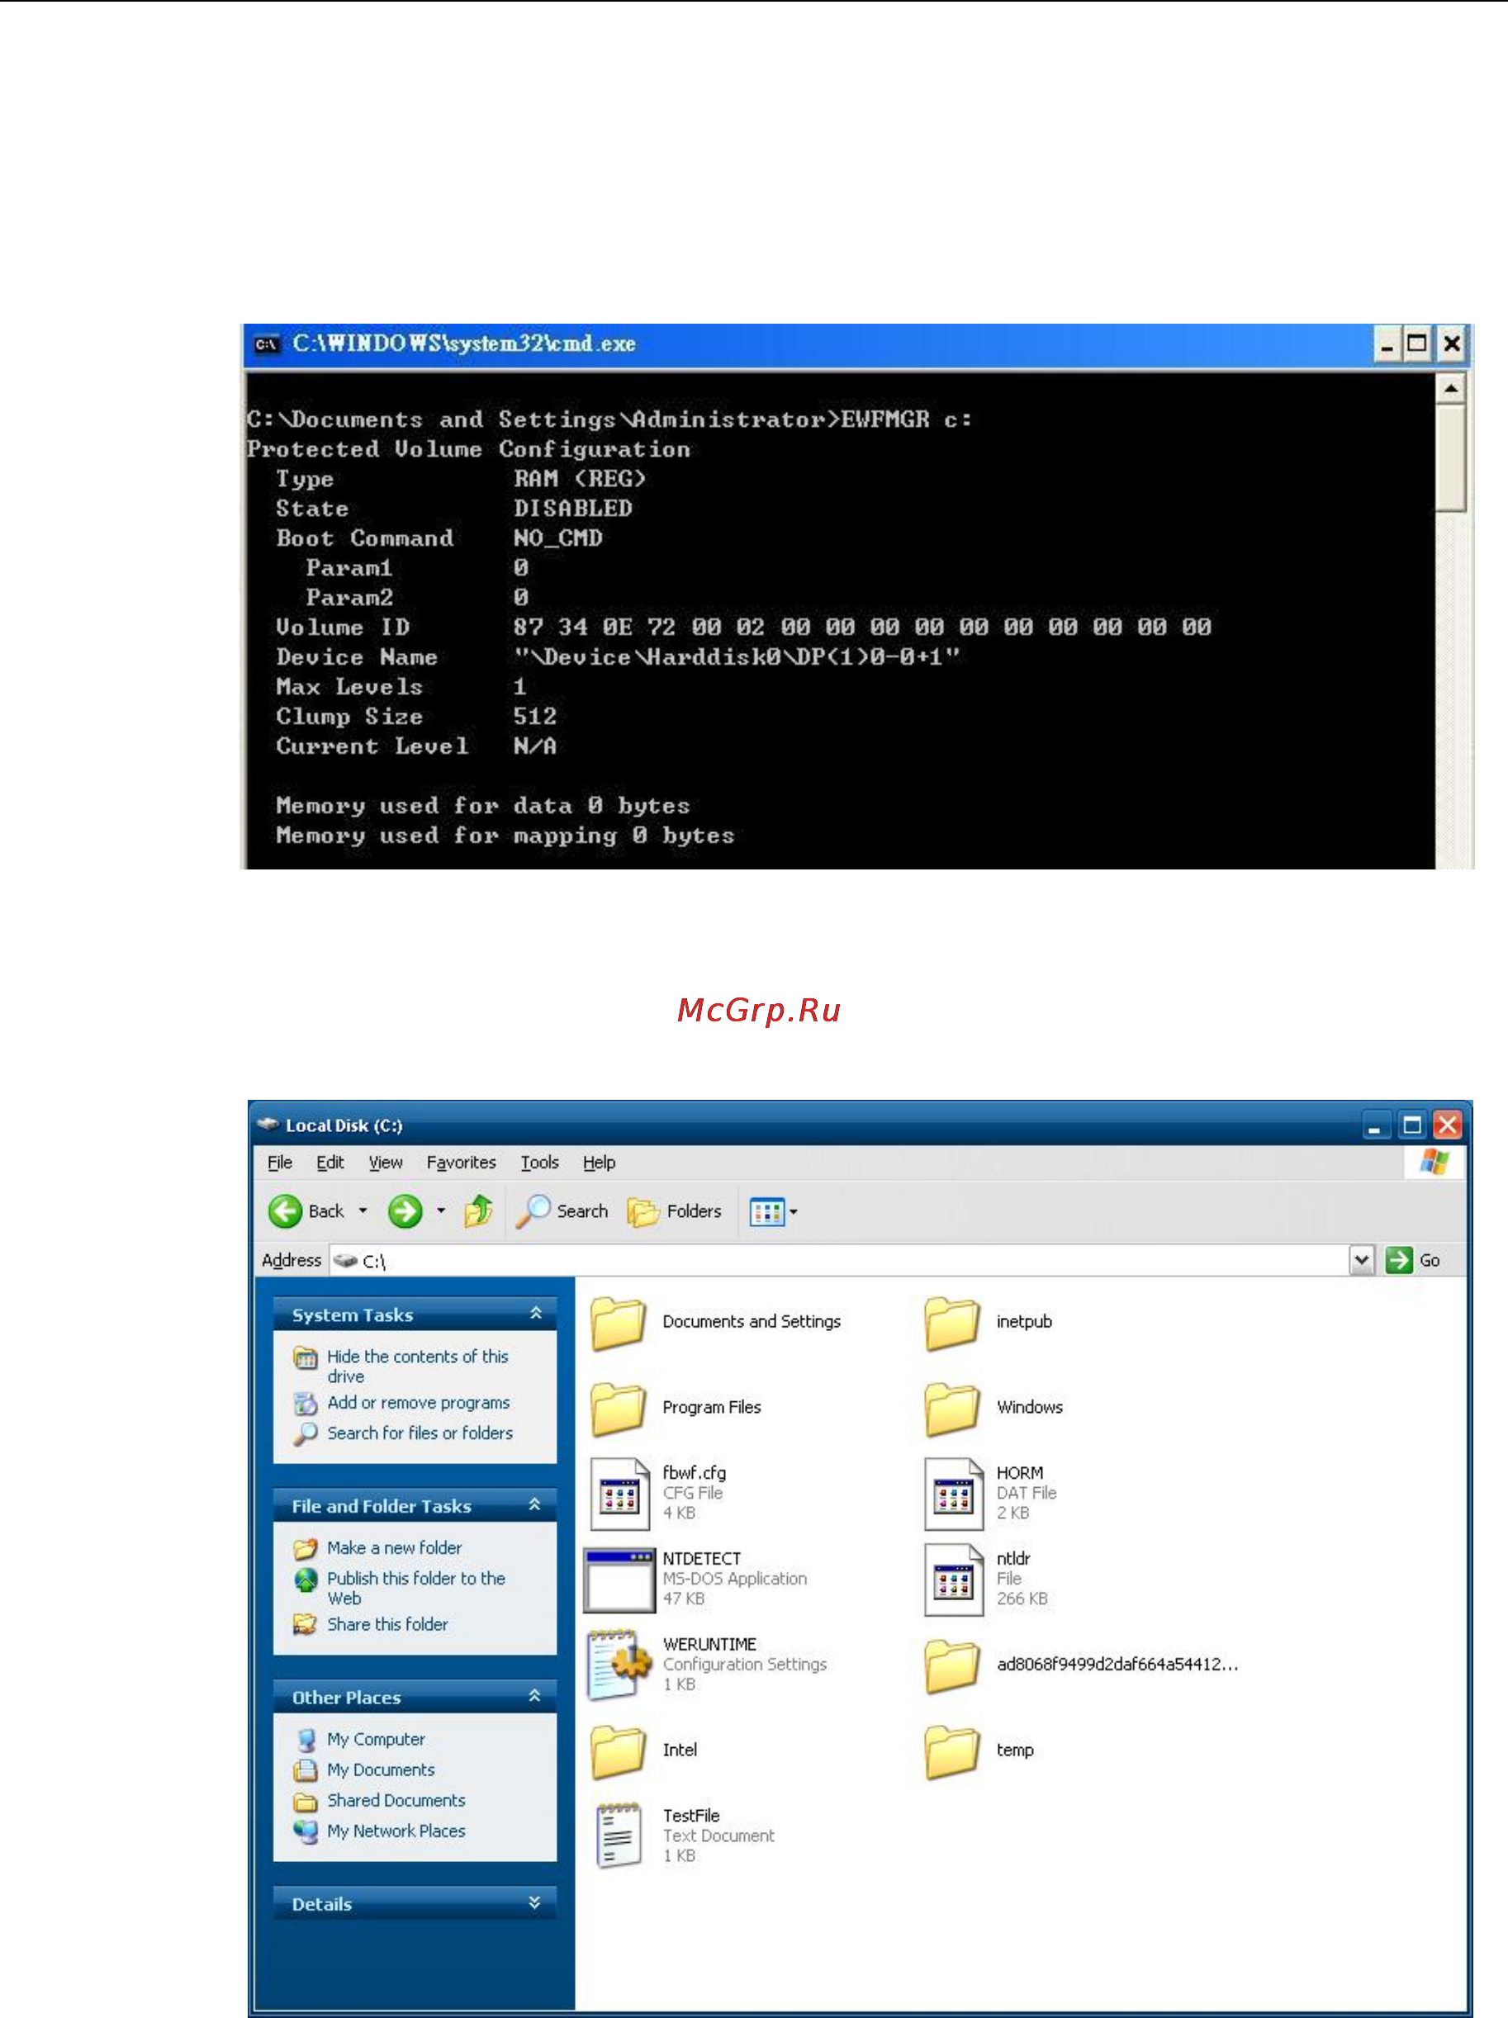Click the Views icon in toolbar

pyautogui.click(x=766, y=1211)
